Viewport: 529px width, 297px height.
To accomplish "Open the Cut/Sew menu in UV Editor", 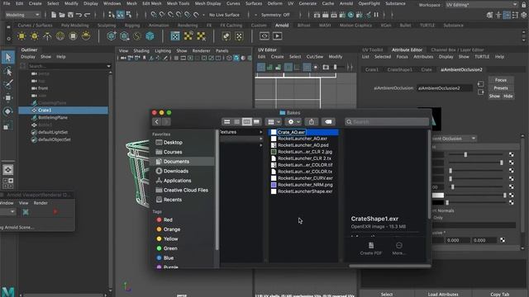I will click(314, 57).
